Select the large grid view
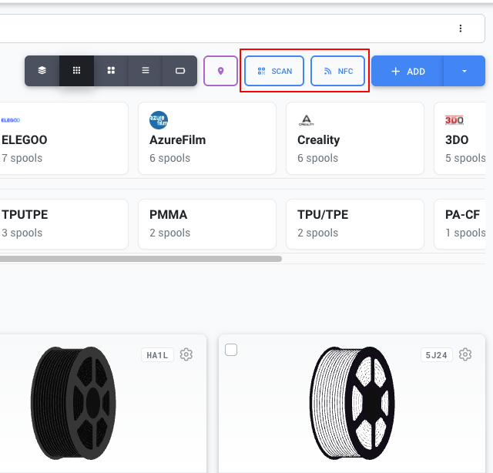 [x=111, y=71]
